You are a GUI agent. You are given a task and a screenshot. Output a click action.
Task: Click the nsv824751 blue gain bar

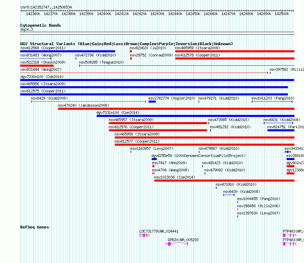point(281,130)
